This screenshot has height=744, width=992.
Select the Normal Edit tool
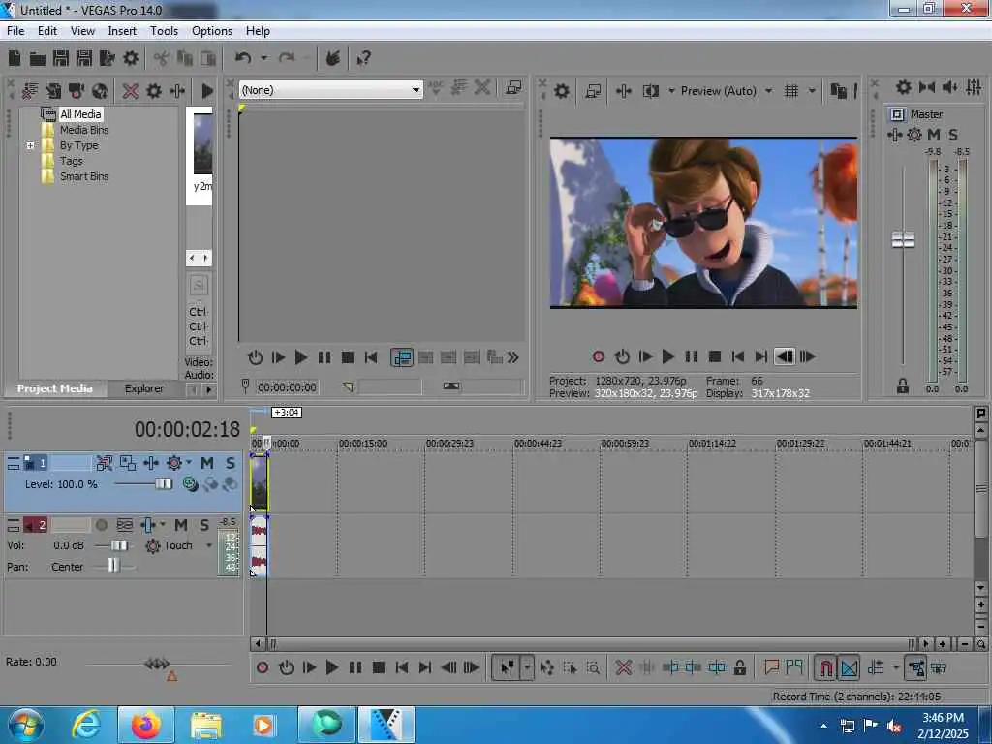tap(508, 667)
